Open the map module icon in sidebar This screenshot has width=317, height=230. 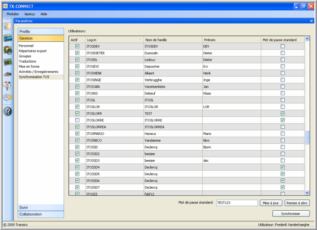(7, 26)
